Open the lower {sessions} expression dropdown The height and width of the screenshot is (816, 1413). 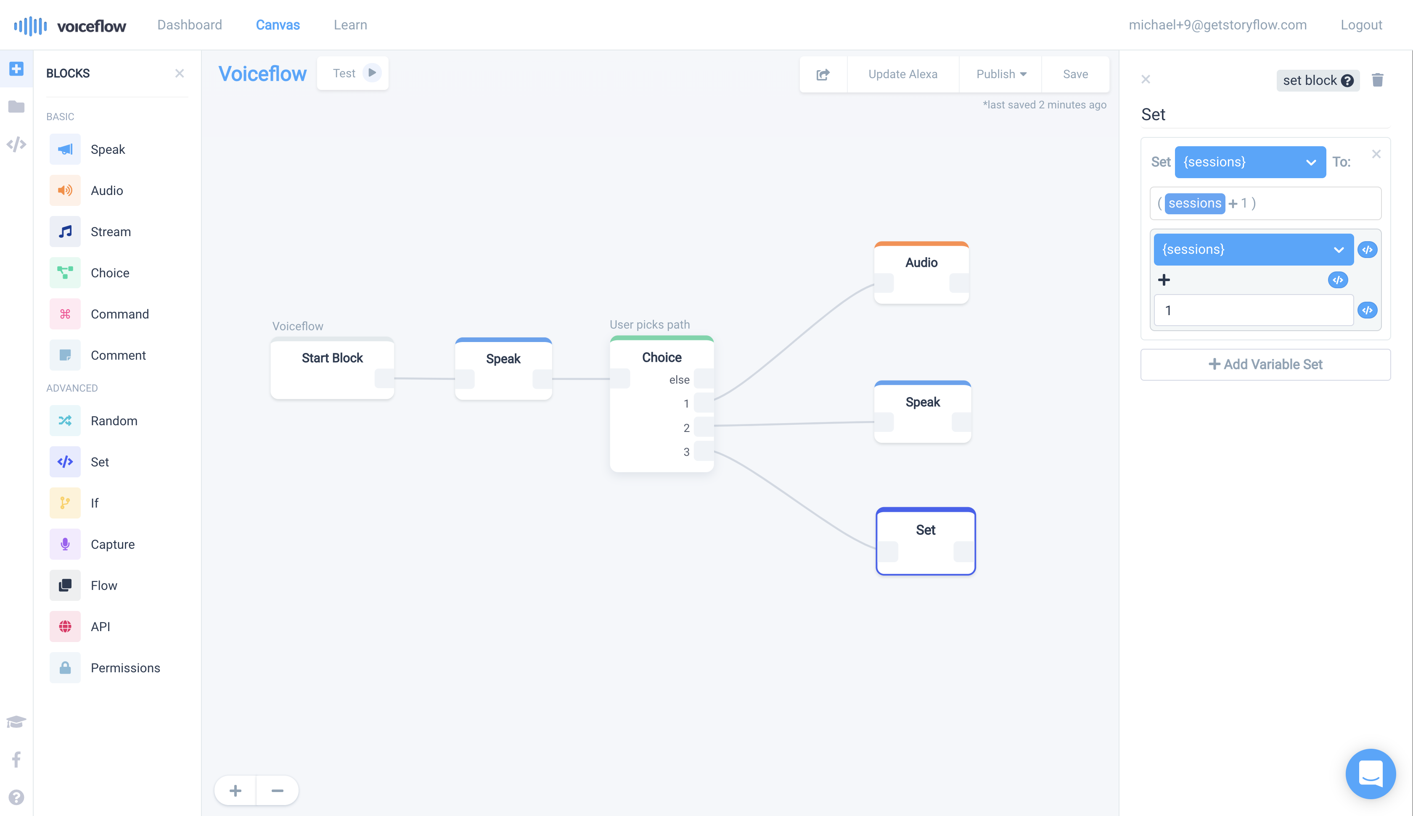[1253, 250]
